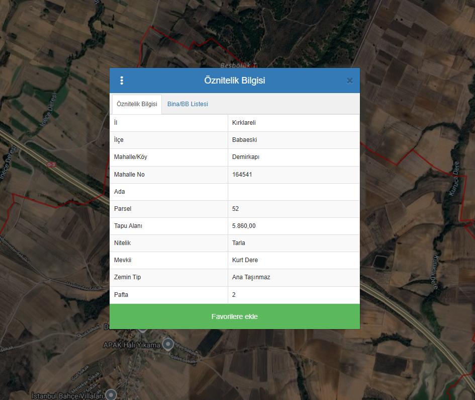475x400 pixels.
Task: Click the Gölet Sokak street label
Action: 183,359
